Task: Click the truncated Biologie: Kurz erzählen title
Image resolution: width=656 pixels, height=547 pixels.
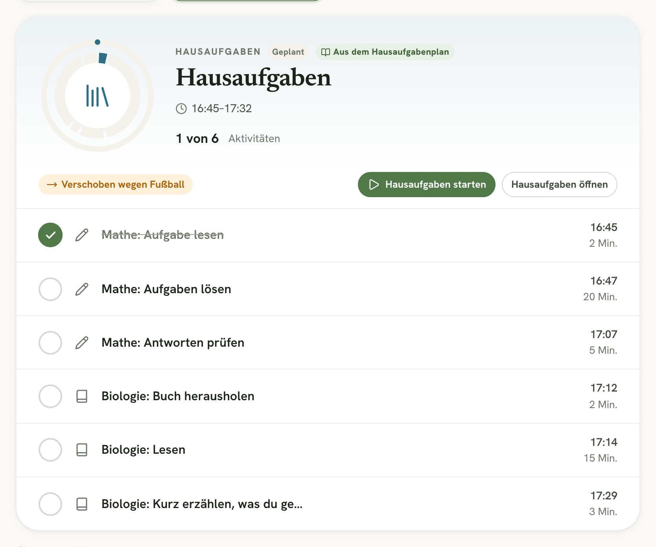Action: click(x=202, y=504)
